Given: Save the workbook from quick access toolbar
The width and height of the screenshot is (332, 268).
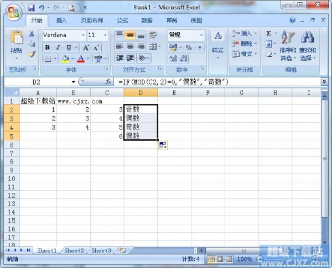Looking at the screenshot, I should point(32,8).
